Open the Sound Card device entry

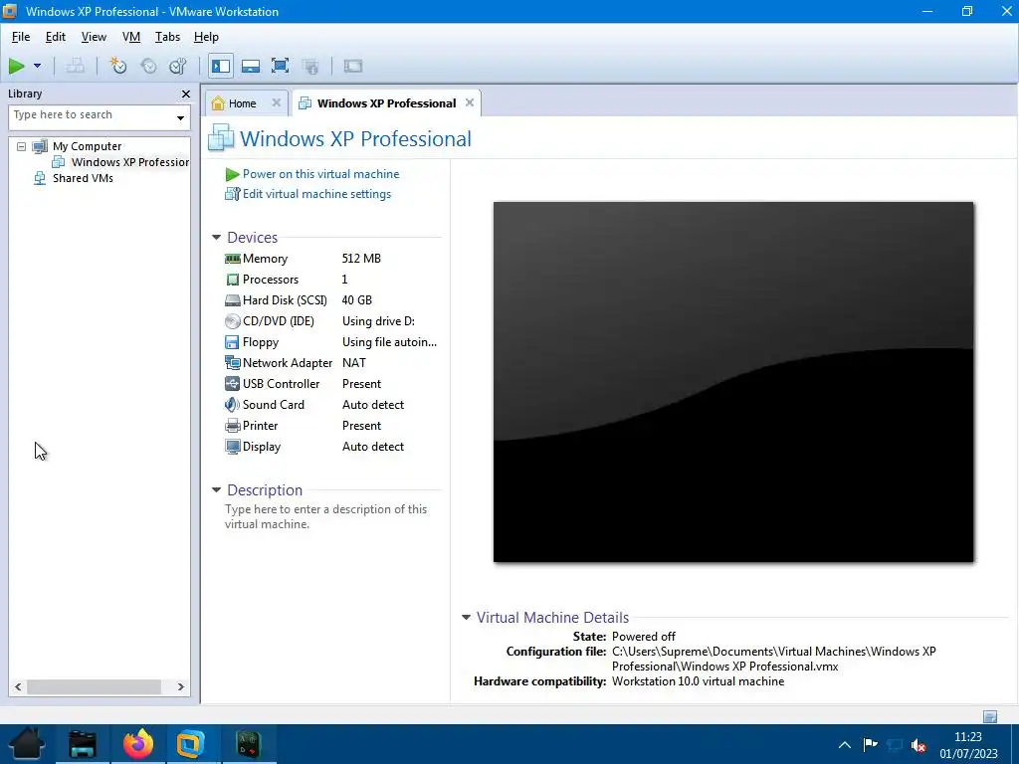pyautogui.click(x=273, y=405)
